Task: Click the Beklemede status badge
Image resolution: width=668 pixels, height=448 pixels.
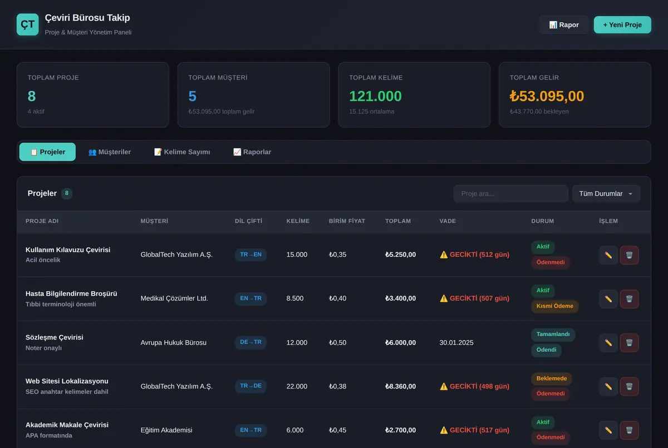Action: point(552,379)
